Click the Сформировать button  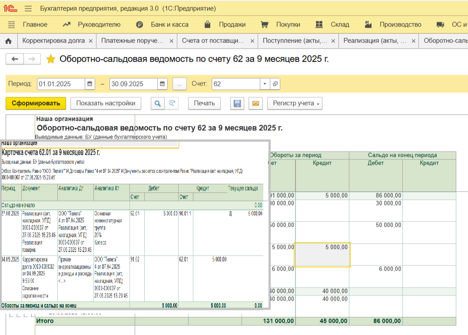point(36,103)
